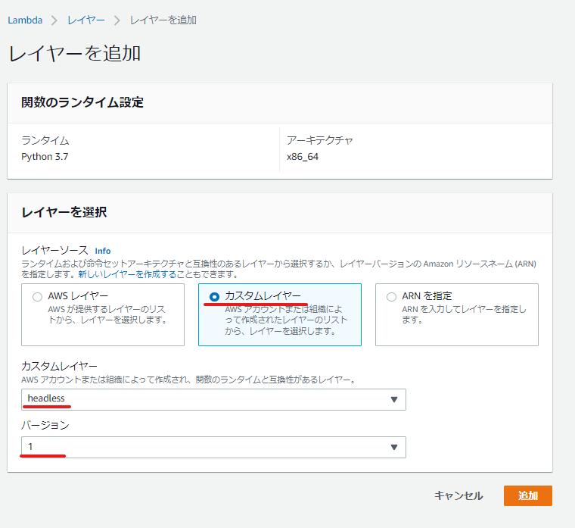Click the アーキテクチャ label
Image resolution: width=575 pixels, height=528 pixels.
pos(320,140)
